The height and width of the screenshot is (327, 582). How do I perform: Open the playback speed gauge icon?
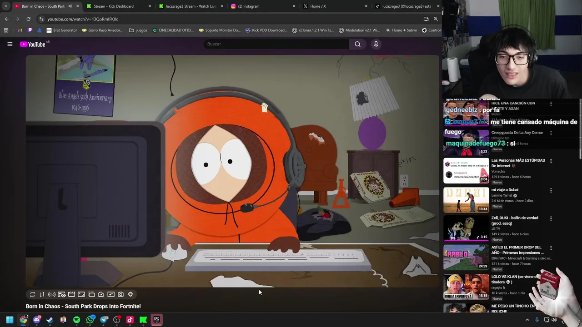click(x=101, y=294)
